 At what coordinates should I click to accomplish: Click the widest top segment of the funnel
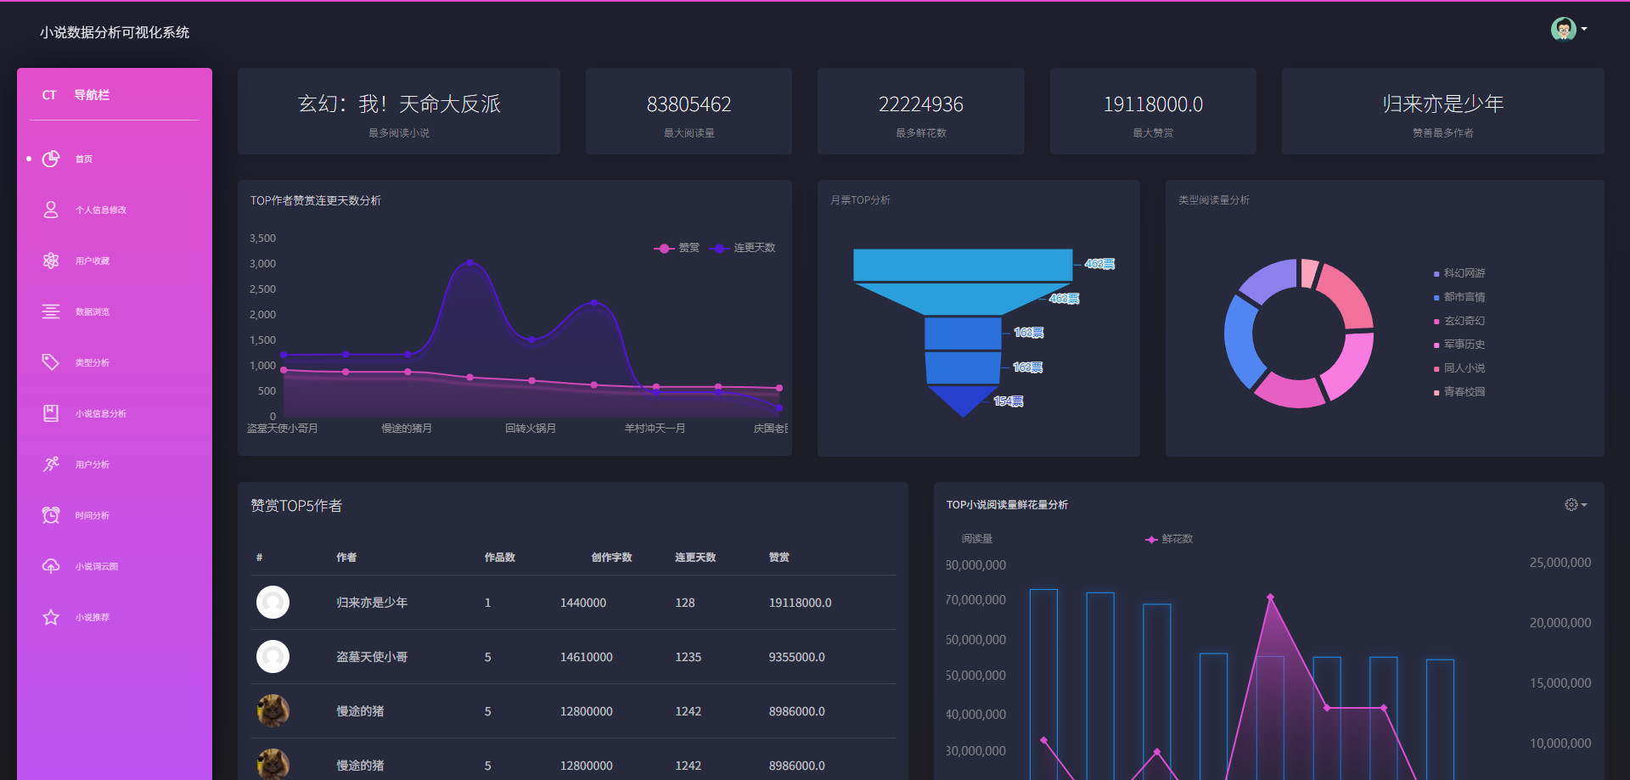click(963, 265)
